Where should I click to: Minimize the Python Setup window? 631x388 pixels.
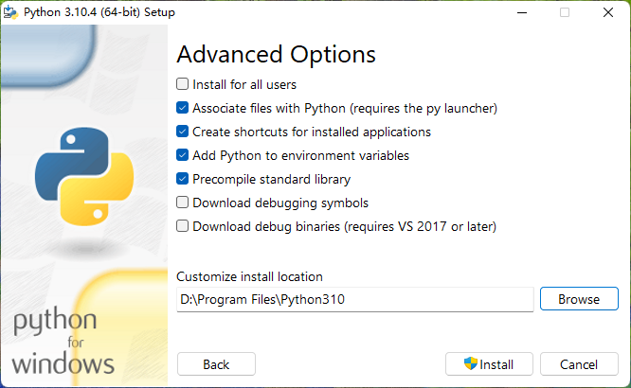[x=522, y=12]
